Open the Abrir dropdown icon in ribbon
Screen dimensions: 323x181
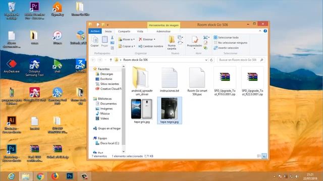click(x=206, y=38)
